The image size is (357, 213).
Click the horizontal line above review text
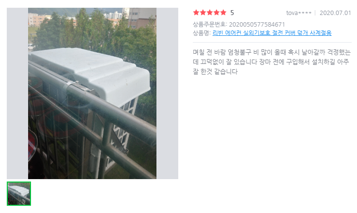pos(272,42)
